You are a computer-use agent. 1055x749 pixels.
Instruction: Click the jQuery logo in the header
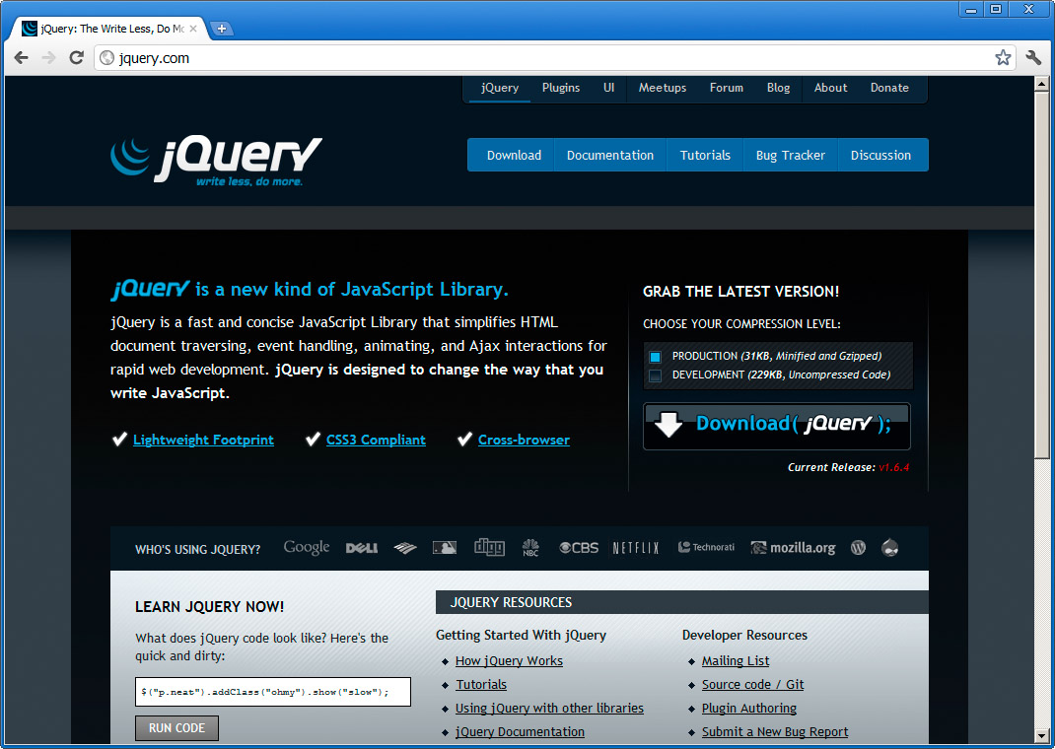(216, 162)
